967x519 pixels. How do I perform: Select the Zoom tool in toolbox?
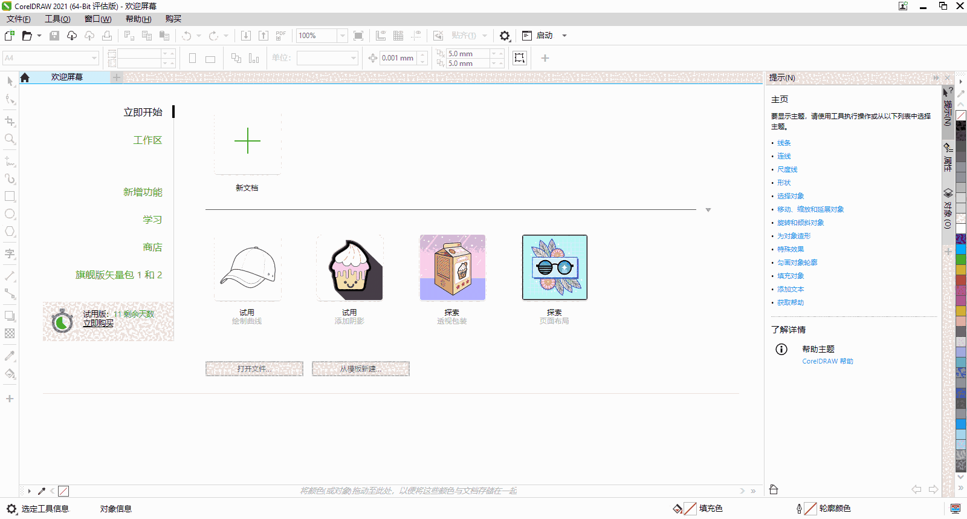coord(10,139)
